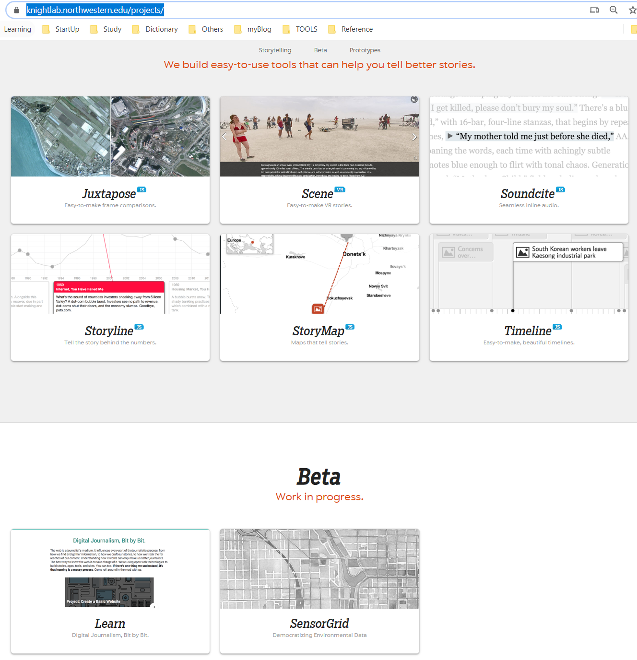Jump to Storytelling section
Viewport: 637px width, 660px height.
point(275,50)
